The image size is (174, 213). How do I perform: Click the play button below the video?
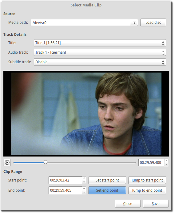click(x=7, y=162)
